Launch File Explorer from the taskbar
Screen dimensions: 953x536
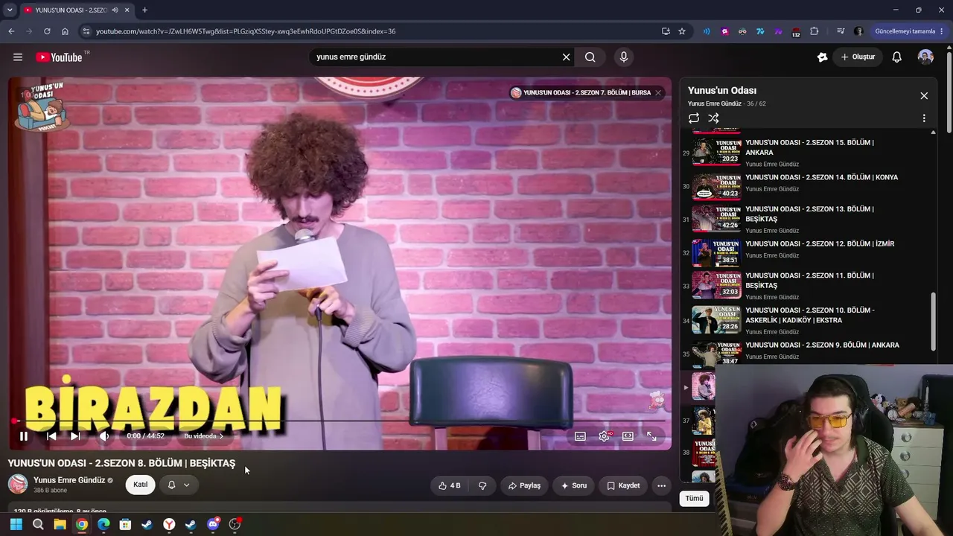(60, 524)
